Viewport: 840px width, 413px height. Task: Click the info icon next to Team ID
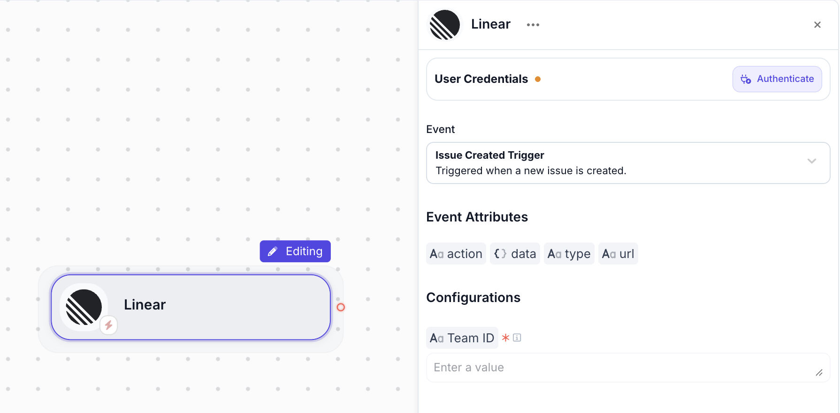click(518, 338)
